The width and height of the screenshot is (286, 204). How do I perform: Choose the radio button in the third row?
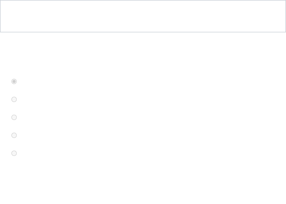(14, 117)
